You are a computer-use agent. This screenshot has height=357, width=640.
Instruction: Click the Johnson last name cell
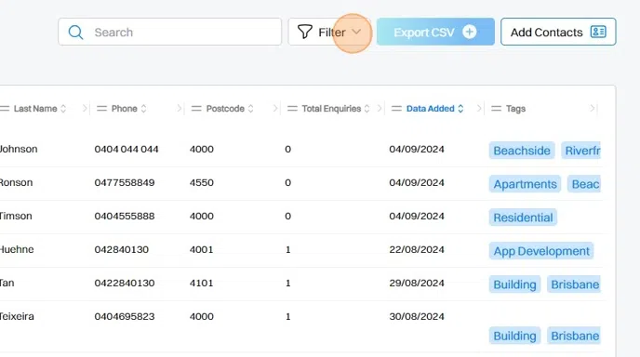pos(19,150)
